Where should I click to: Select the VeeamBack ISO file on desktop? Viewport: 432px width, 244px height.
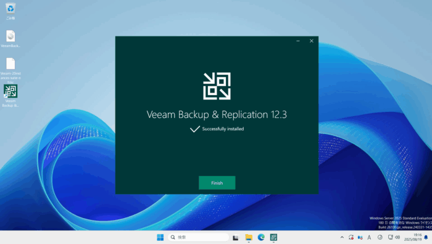tap(10, 39)
